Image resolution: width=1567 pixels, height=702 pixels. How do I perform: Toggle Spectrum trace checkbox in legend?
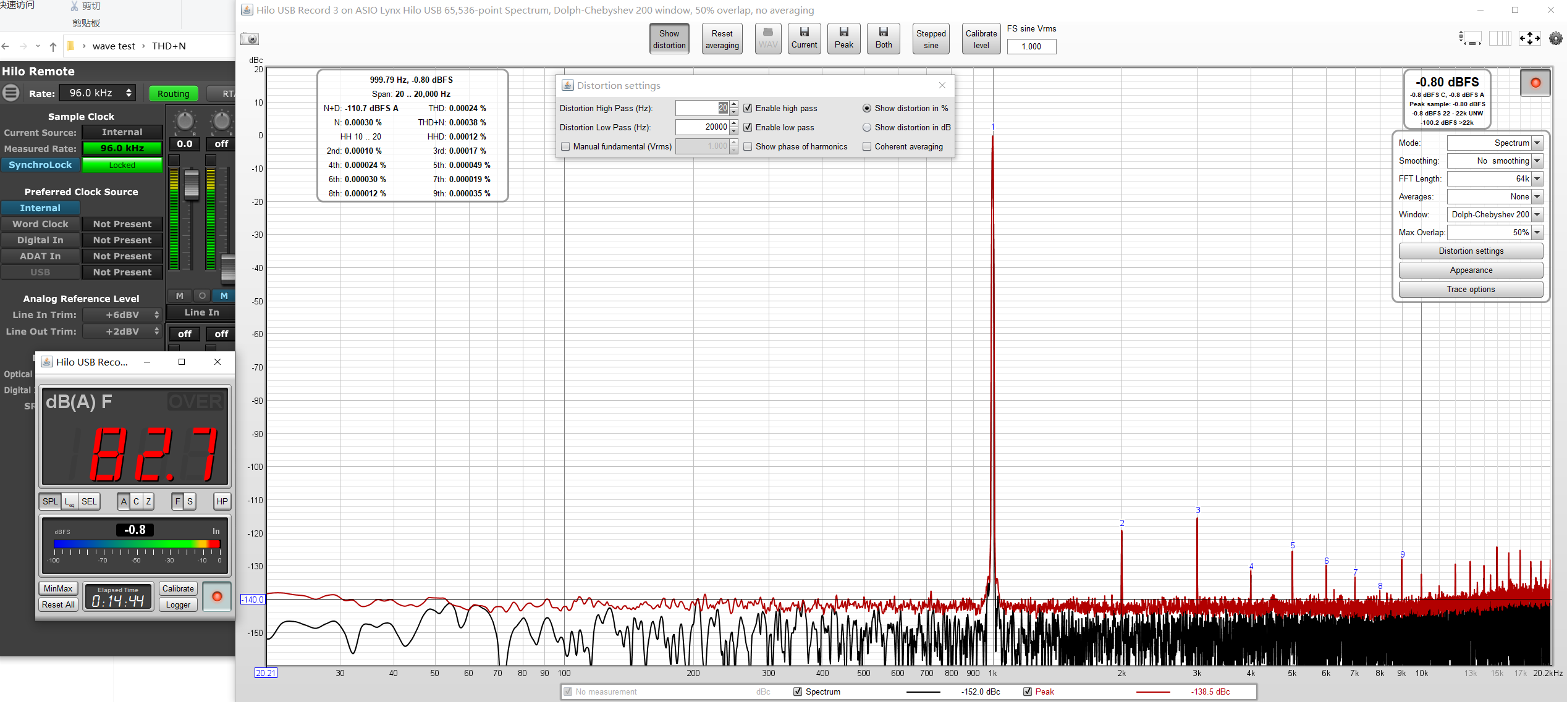tap(798, 692)
